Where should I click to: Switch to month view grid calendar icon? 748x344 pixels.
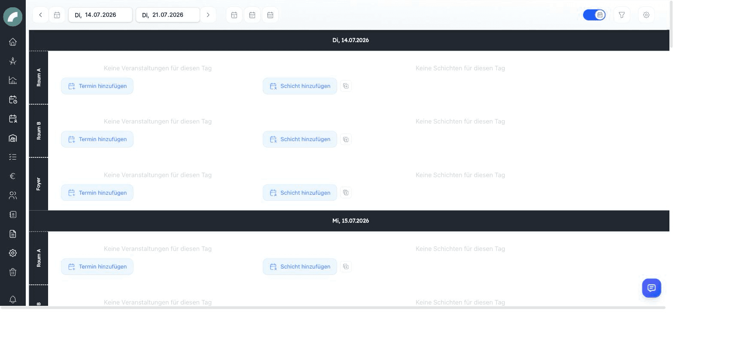coord(270,15)
